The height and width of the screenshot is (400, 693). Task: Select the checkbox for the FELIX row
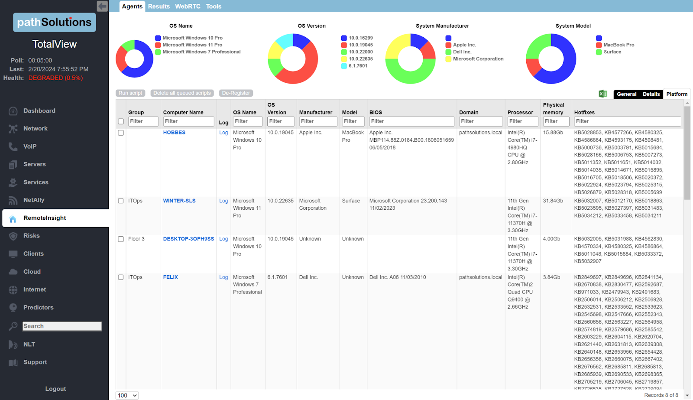click(120, 277)
